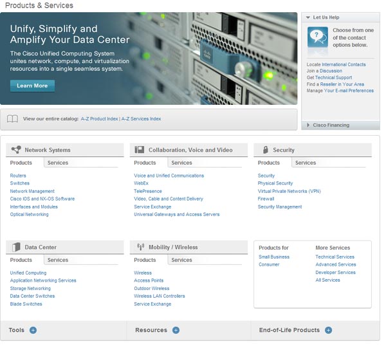Click the Let Us Help question bubble icon
The width and height of the screenshot is (386, 346).
click(x=318, y=37)
